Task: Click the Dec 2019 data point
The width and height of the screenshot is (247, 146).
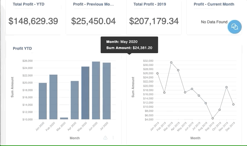Action: [x=233, y=104]
